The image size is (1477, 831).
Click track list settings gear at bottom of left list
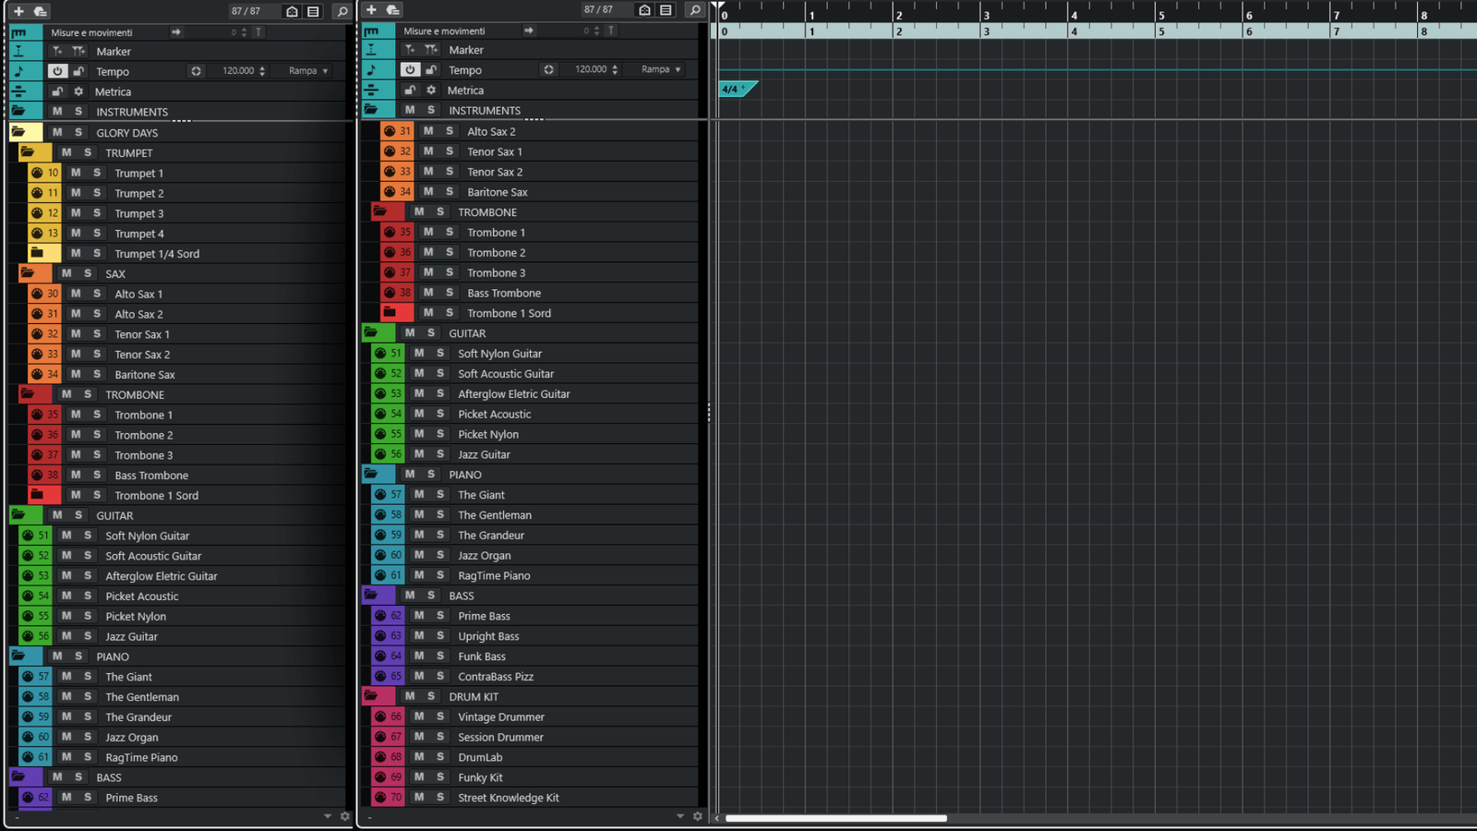click(345, 816)
